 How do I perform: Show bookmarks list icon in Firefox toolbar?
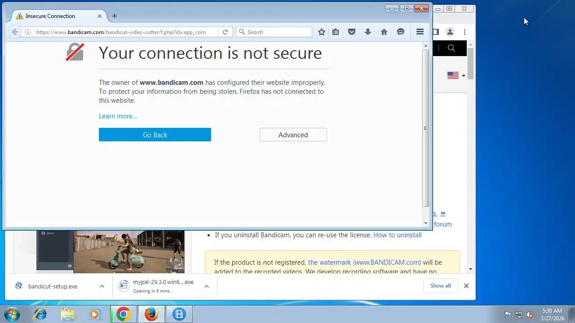[336, 32]
